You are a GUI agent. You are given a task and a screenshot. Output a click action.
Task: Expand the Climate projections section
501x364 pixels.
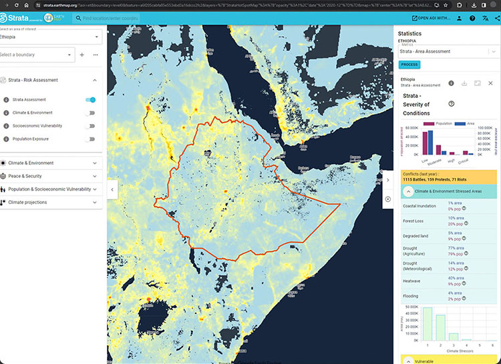(x=51, y=203)
